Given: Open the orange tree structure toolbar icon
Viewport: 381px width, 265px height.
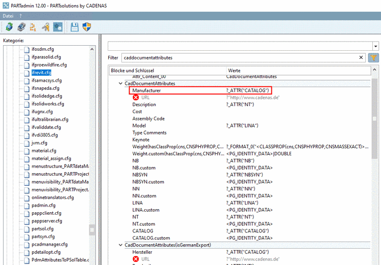Looking at the screenshot, I should (33, 27).
